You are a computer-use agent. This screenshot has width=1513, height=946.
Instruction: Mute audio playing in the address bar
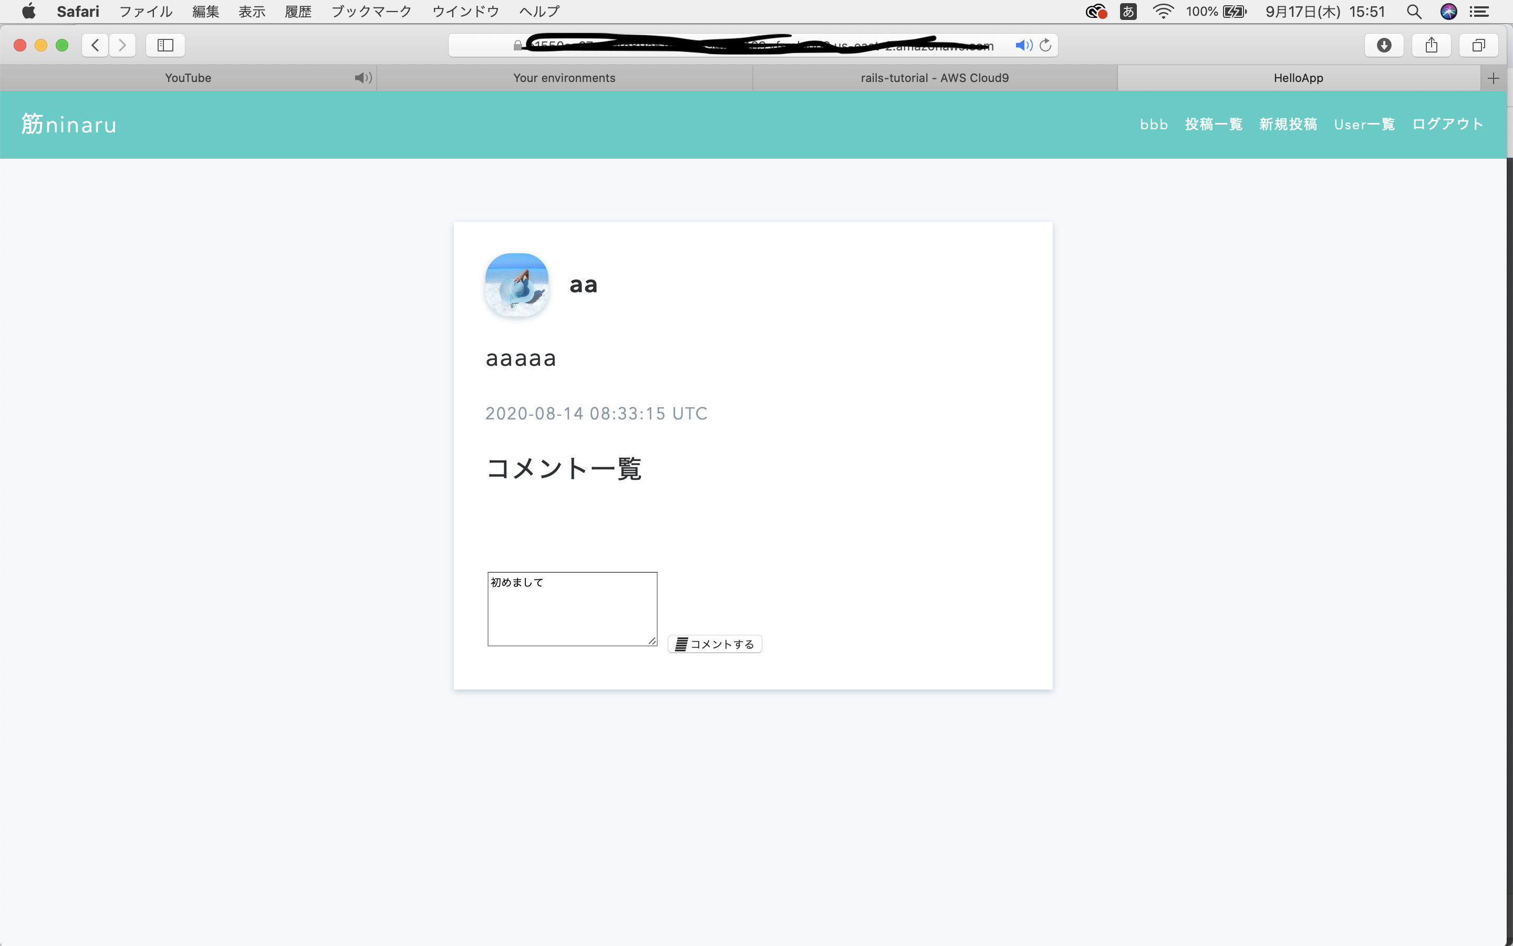click(x=1023, y=45)
